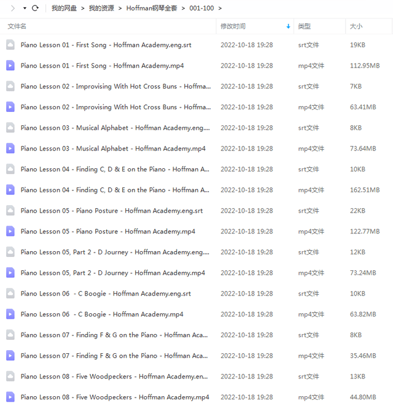393x403 pixels.
Task: Click the 122.77MB size cell
Action: [x=365, y=232]
